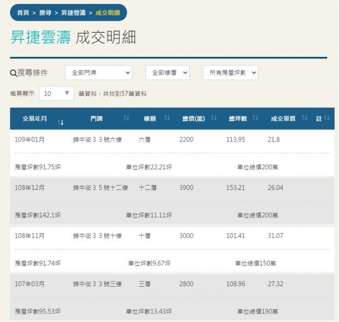Click 成交明細 breadcrumb item
Image resolution: width=339 pixels, height=322 pixels.
coord(108,13)
